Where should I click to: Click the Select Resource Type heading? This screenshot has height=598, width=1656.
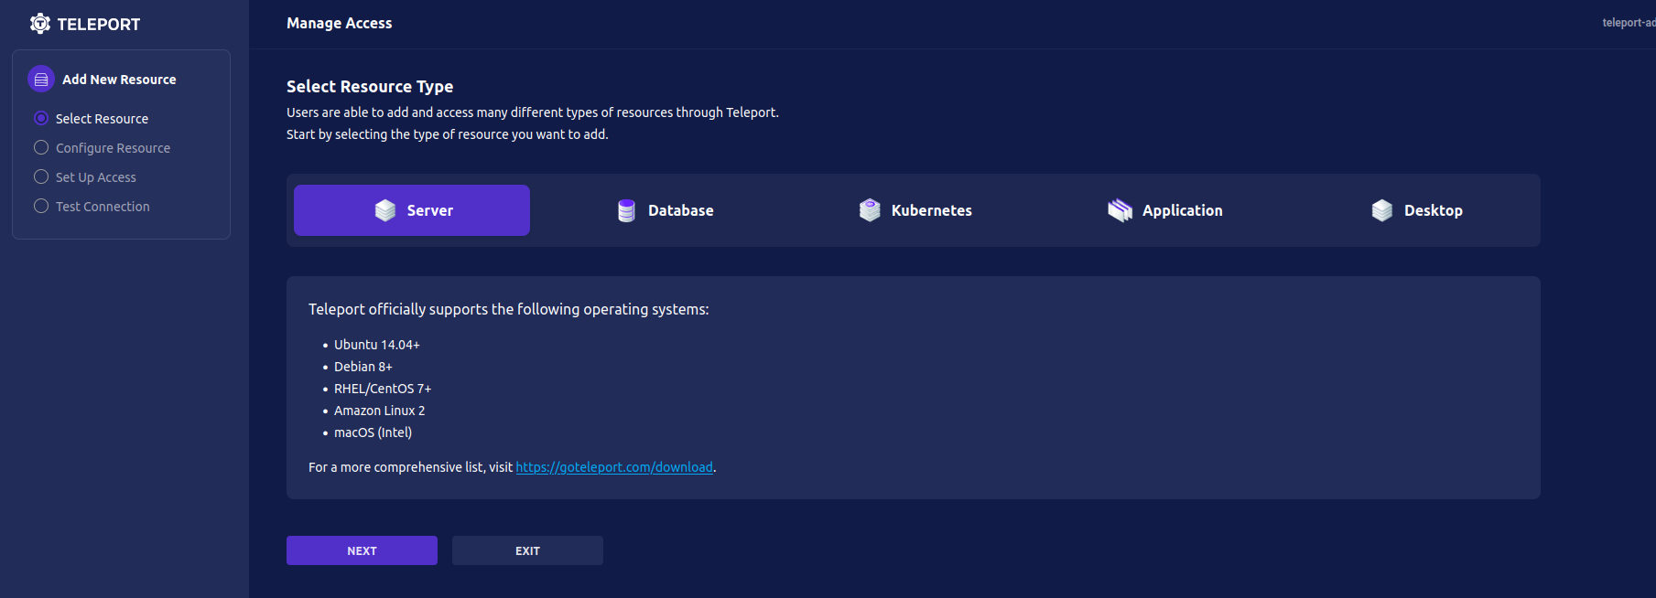[x=370, y=86]
